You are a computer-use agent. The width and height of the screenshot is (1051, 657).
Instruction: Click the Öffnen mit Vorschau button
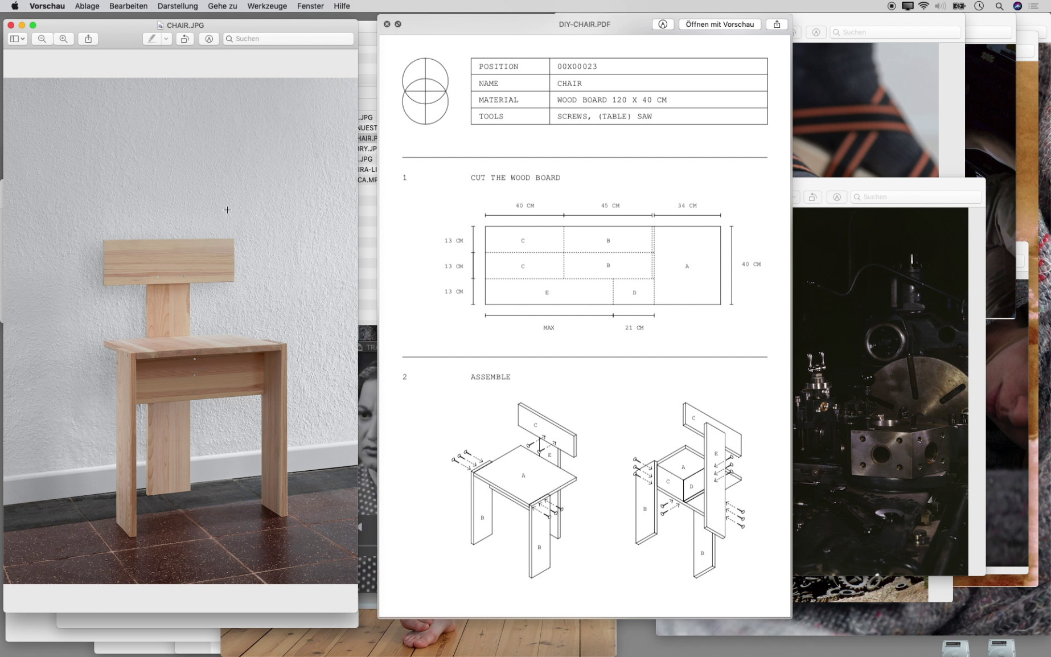tap(720, 24)
